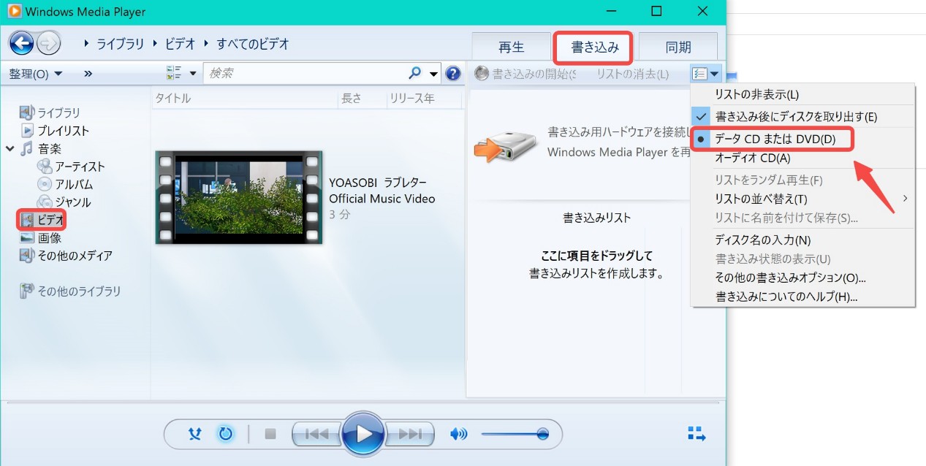Screen dimensions: 926x466
Task: Open the view options dropdown arrow
Action: 194,73
